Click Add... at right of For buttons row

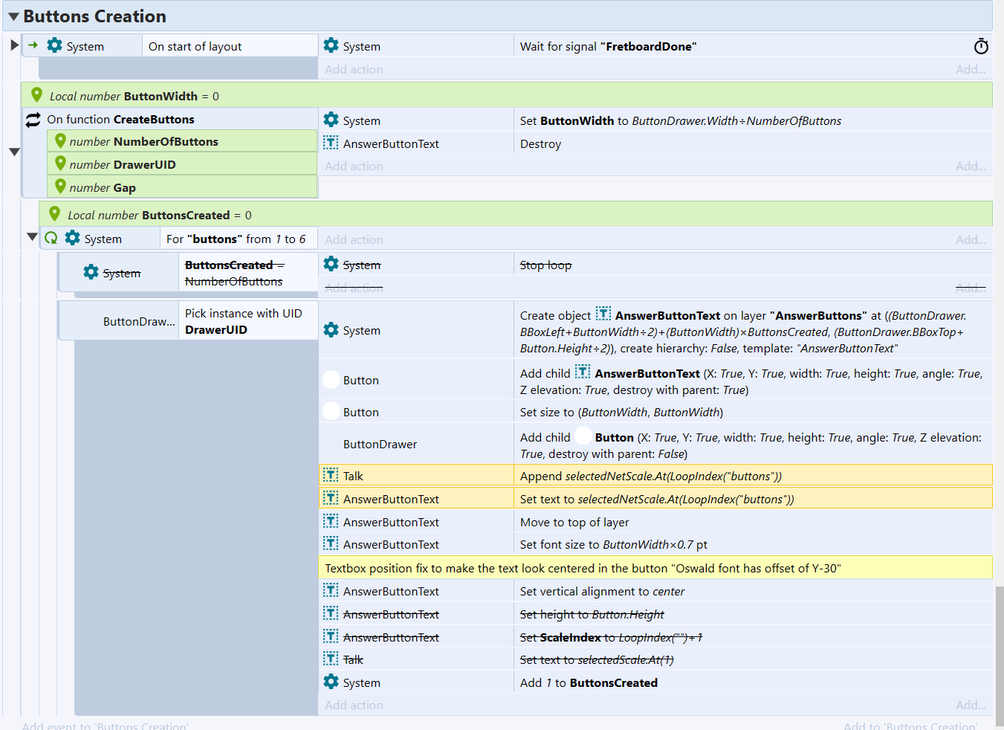tap(971, 239)
